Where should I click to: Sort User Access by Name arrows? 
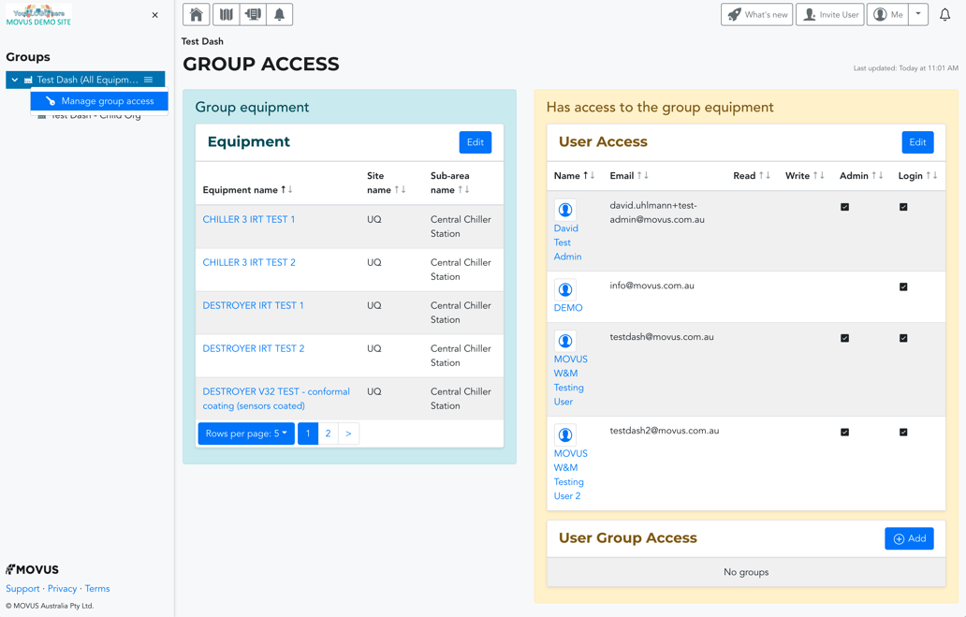(x=589, y=176)
